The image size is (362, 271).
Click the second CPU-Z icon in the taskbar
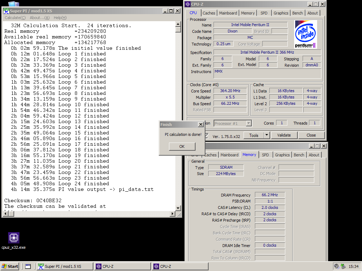156,266
